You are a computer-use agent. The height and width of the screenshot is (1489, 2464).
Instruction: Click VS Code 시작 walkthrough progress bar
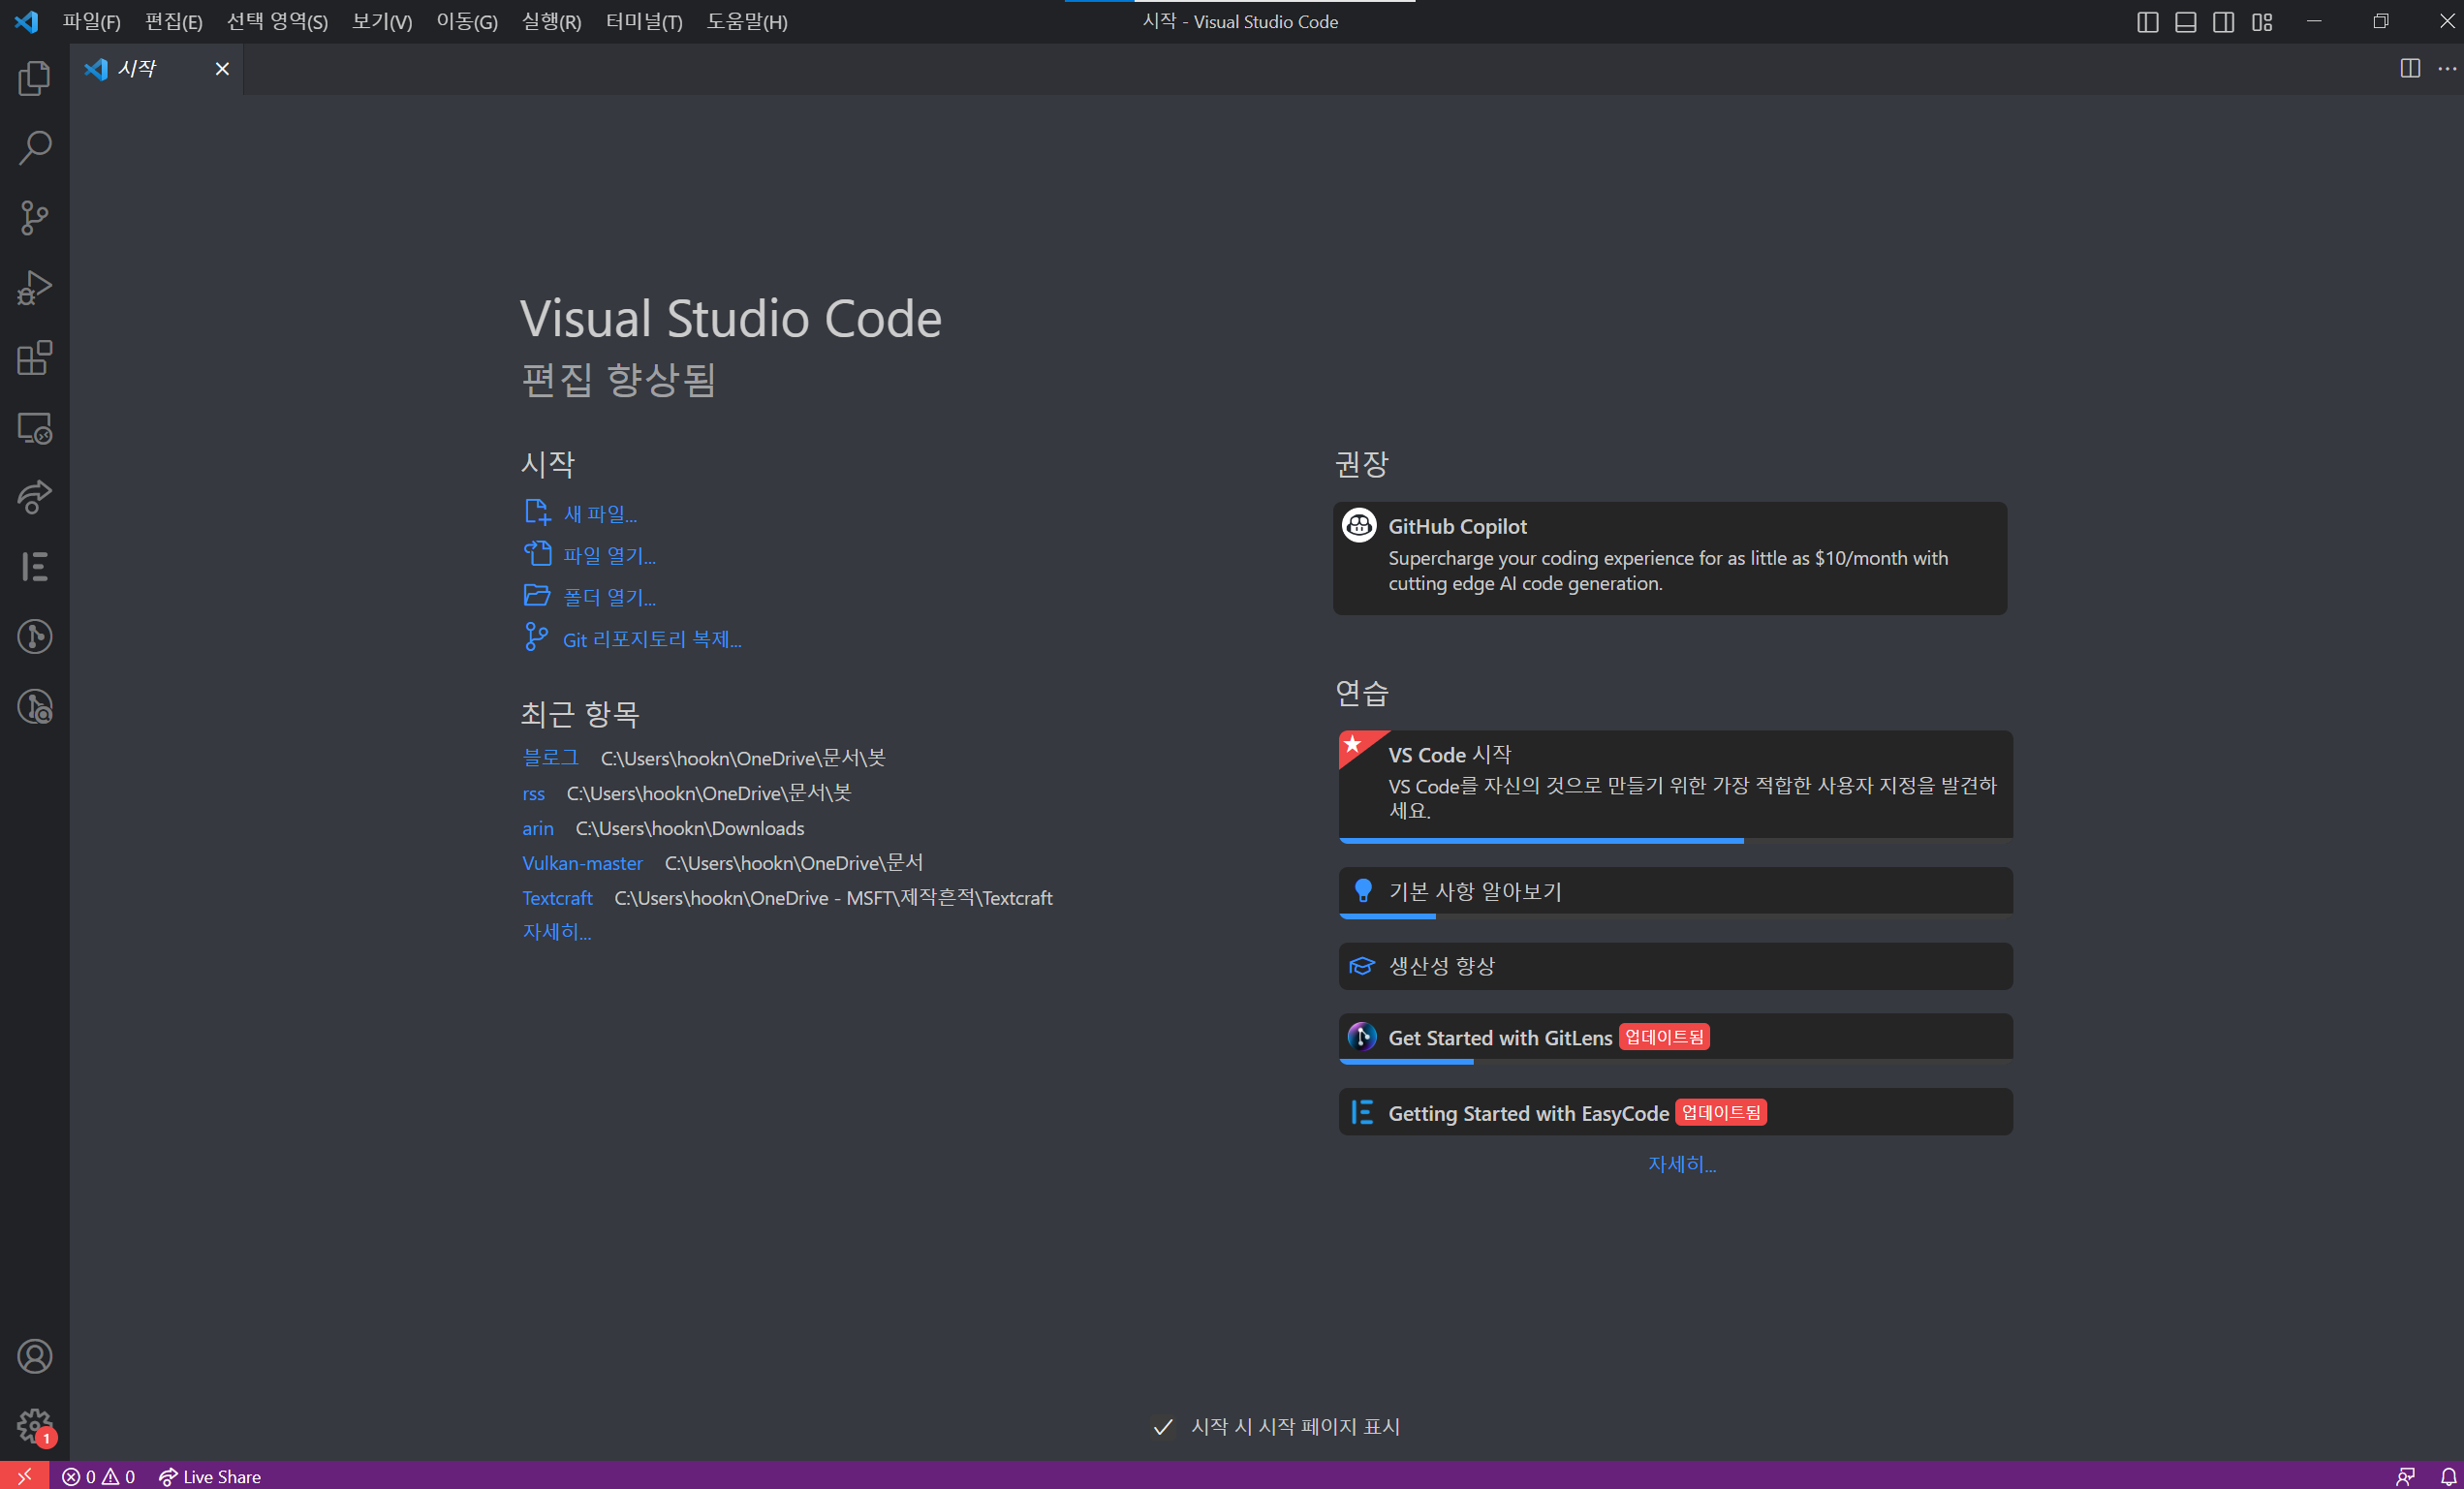click(1540, 841)
